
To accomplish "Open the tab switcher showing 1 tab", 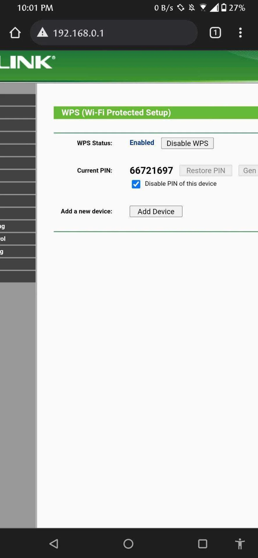I will (215, 33).
